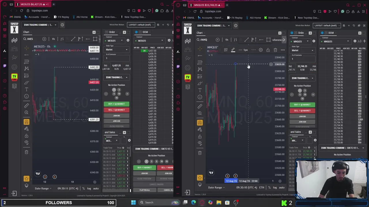Toggle magnet mode in MES chart
The height and width of the screenshot is (207, 369).
(27, 122)
